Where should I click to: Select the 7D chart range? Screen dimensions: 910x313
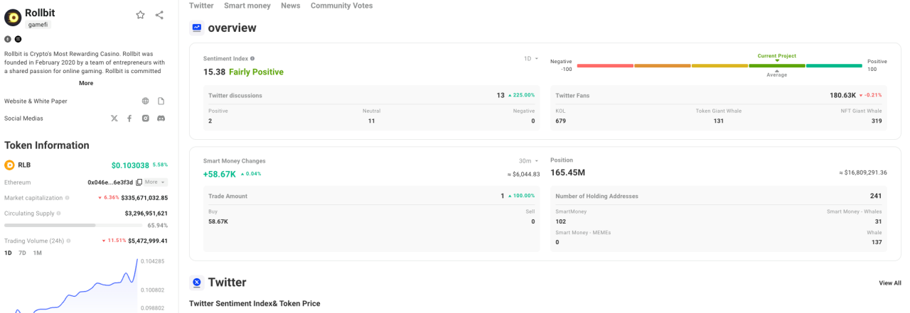[x=23, y=253]
